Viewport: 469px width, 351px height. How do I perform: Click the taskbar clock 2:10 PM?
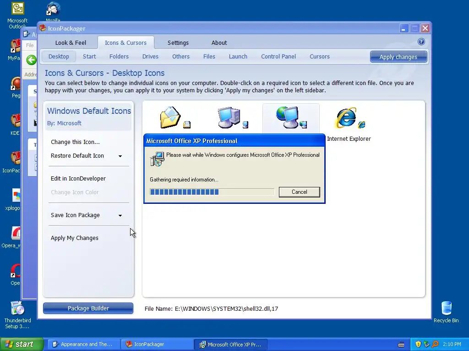452,344
